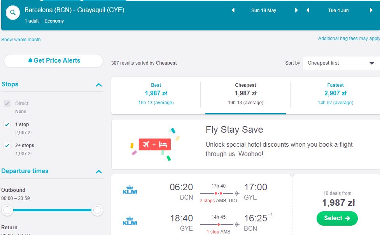Open Show whole month link
380x235 pixels.
[x=21, y=40]
